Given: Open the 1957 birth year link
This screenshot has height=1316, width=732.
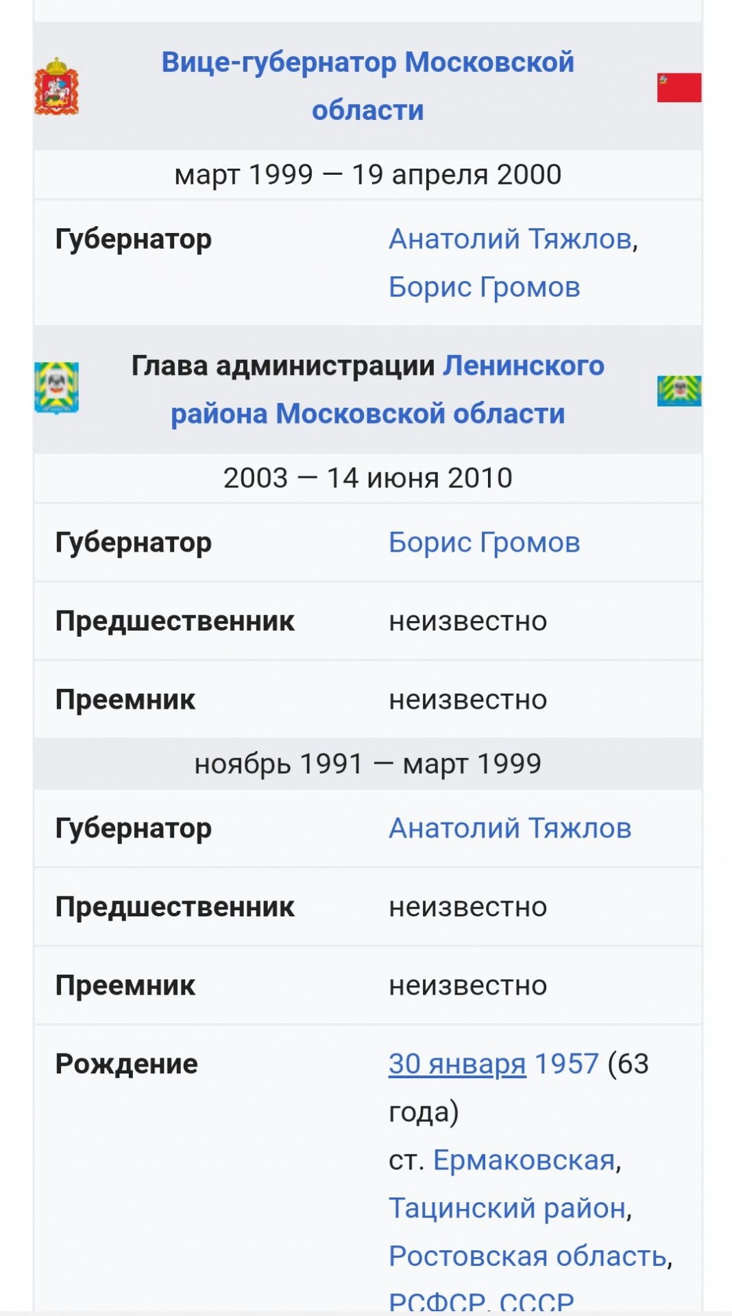Looking at the screenshot, I should (x=566, y=1064).
